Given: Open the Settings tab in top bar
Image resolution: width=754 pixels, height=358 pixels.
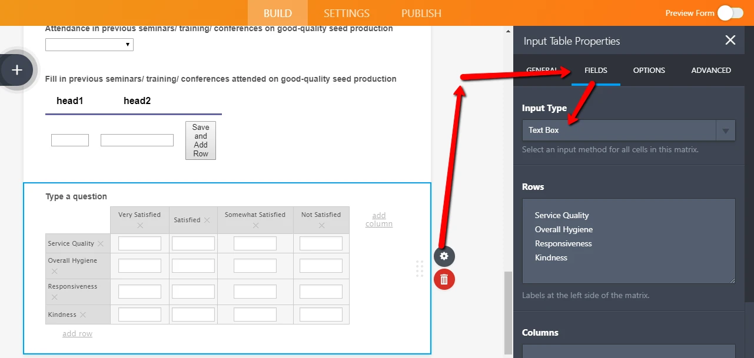Looking at the screenshot, I should tap(346, 13).
